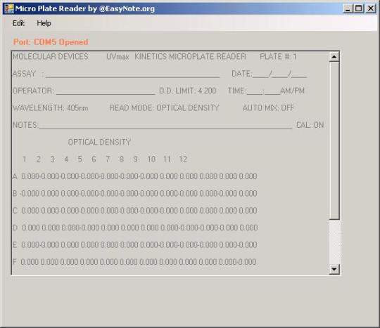Screen dimensions: 380x328
Task: Click the "Port: COM5 Opened" status text
Action: (51, 42)
